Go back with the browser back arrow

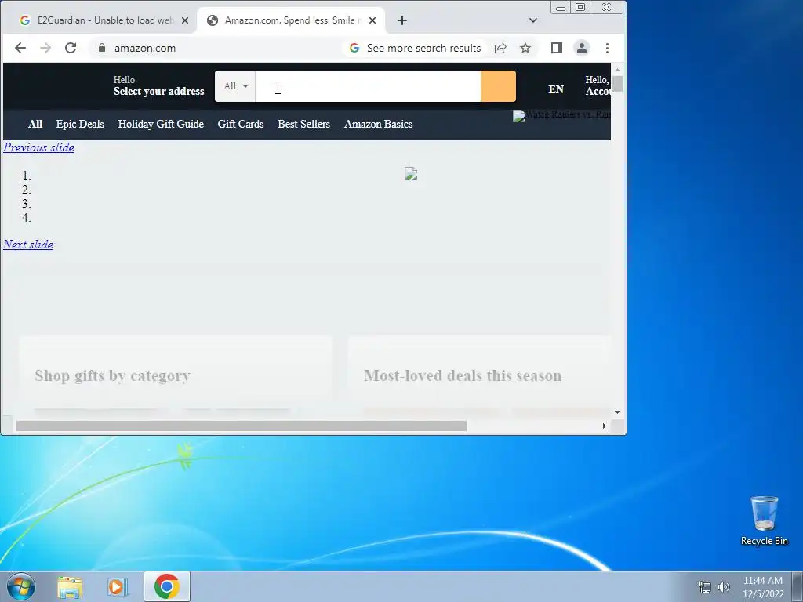click(x=20, y=48)
